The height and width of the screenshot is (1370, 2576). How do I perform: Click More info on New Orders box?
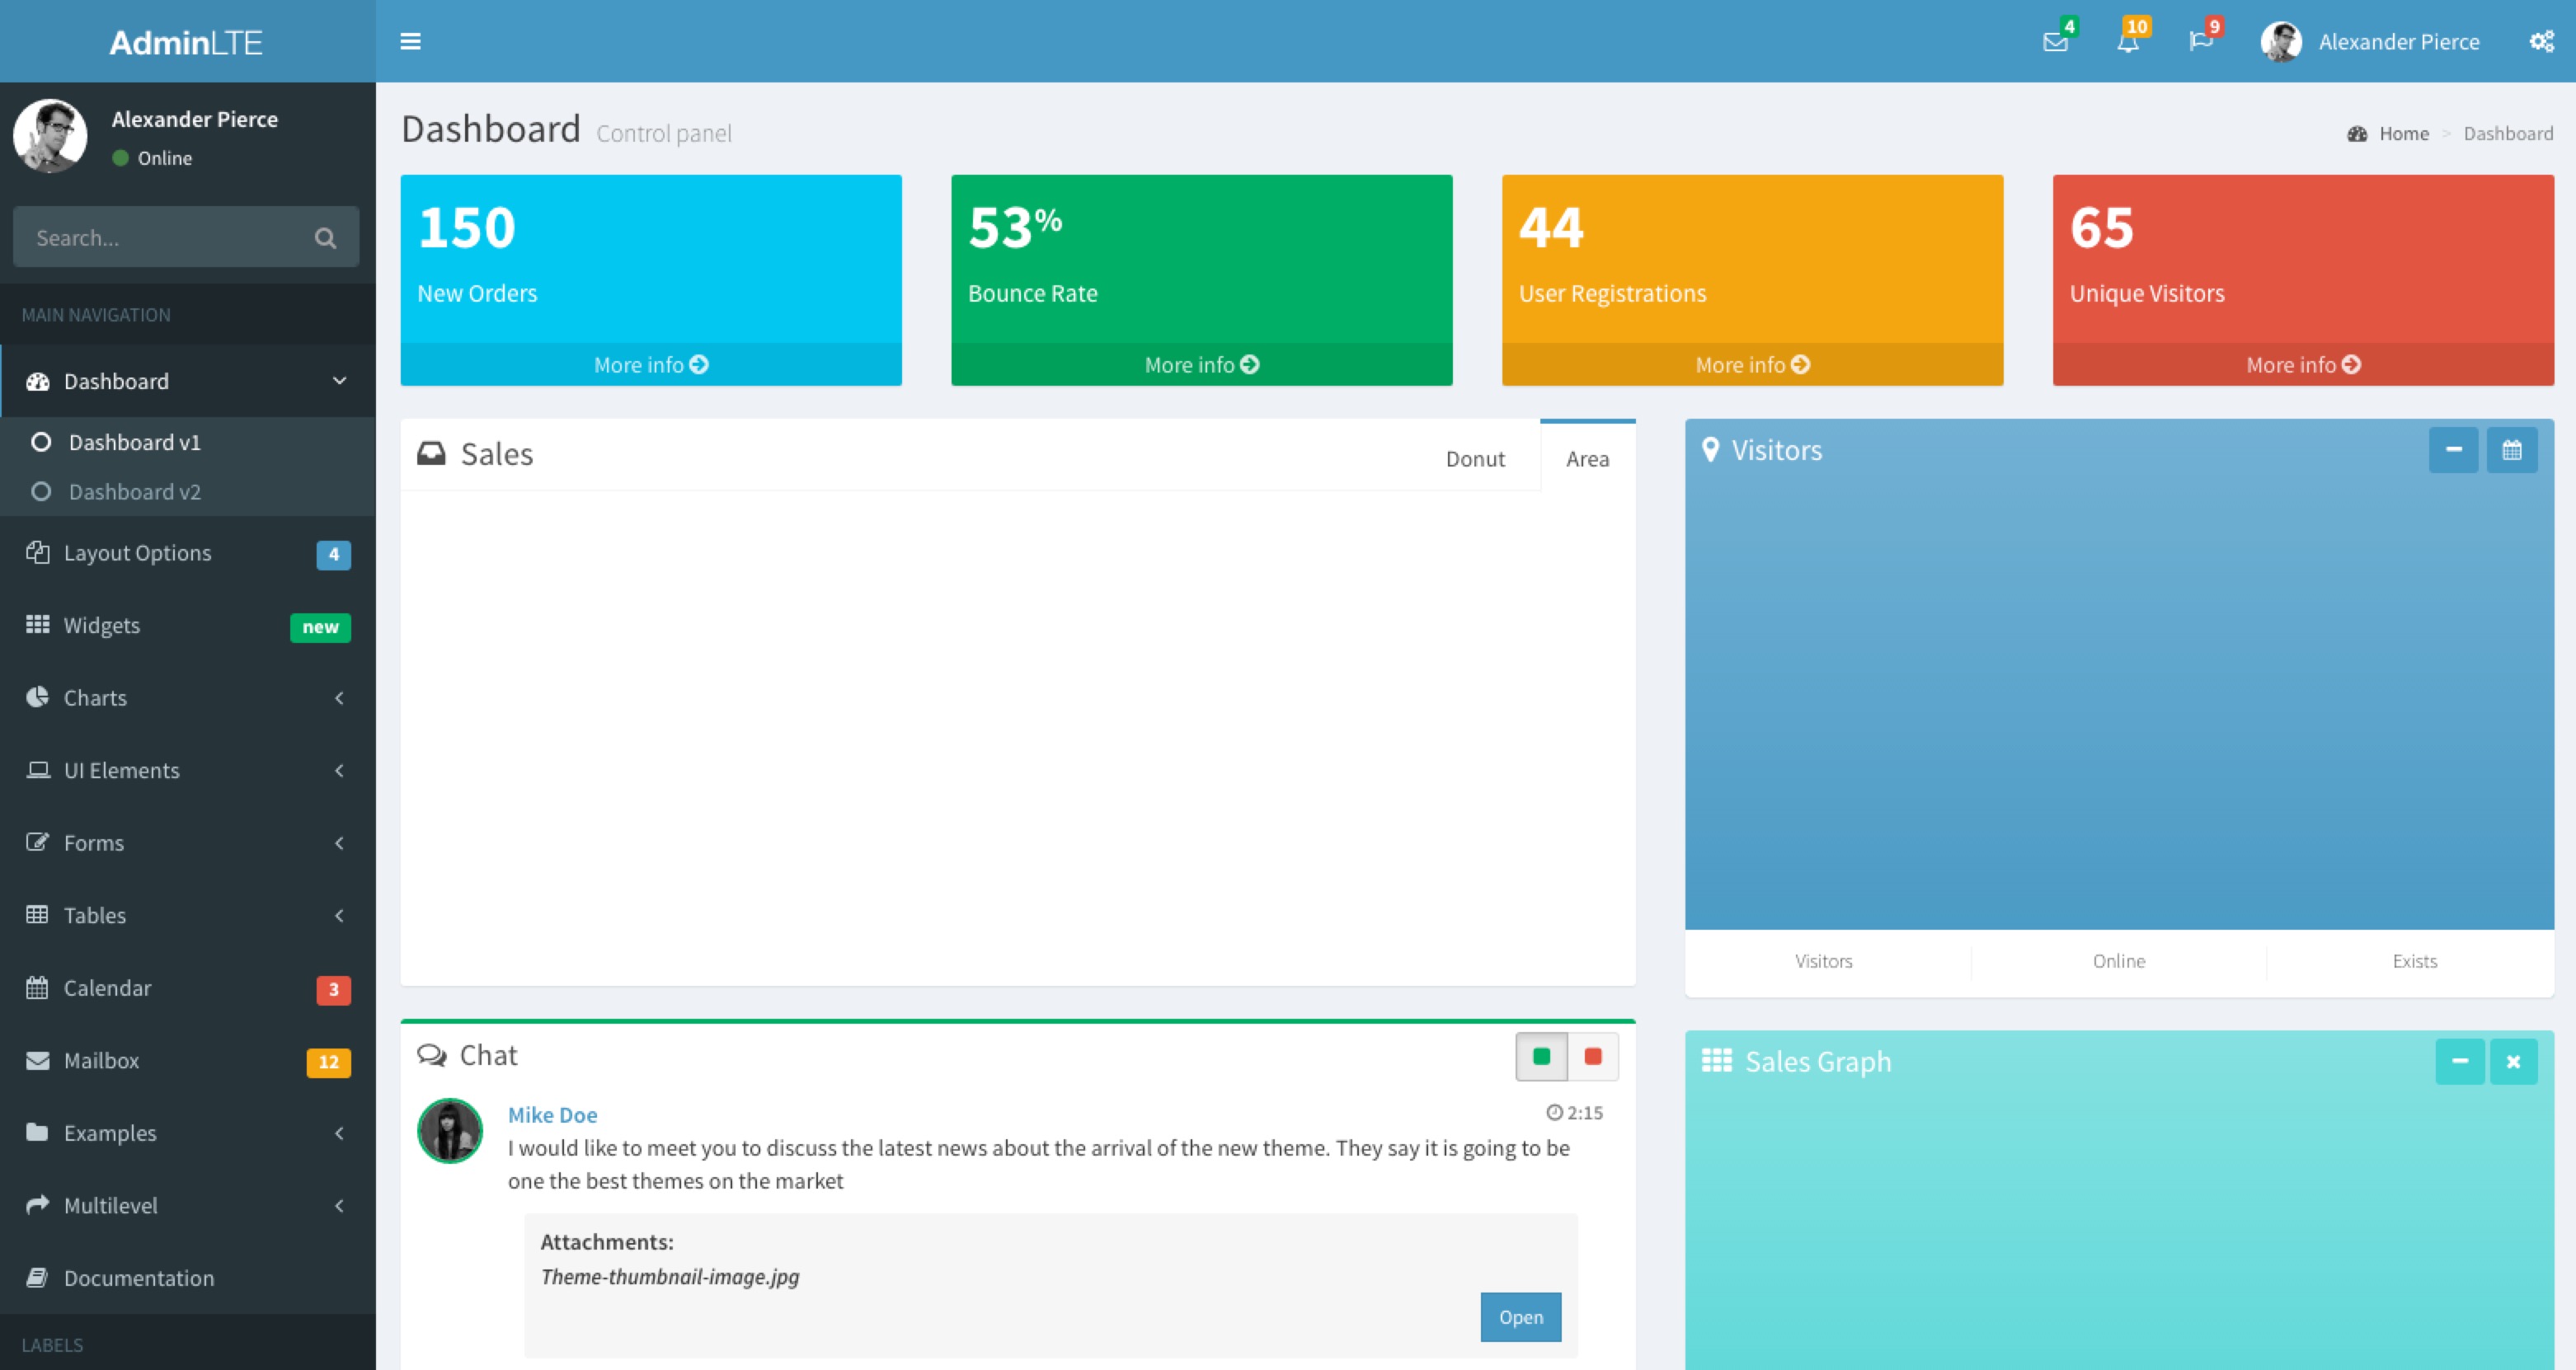tap(650, 365)
